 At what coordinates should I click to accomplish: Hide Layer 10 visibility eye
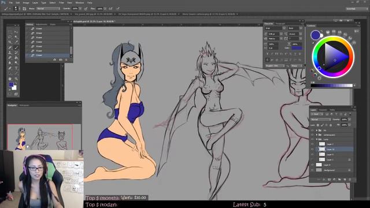tap(312, 149)
